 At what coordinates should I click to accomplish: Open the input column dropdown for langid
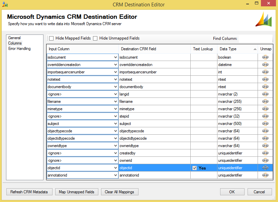point(115,94)
